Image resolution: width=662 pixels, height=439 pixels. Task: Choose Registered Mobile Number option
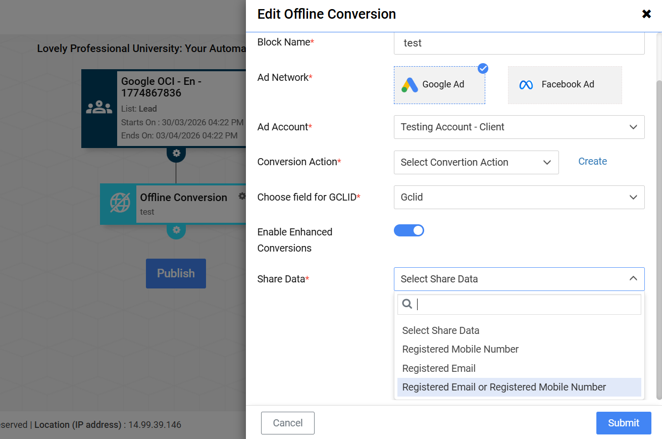coord(460,349)
